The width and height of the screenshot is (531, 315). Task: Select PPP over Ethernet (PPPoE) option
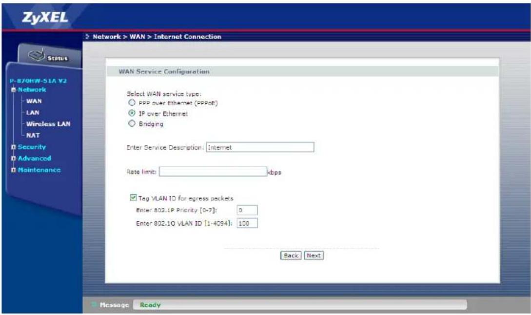pos(132,102)
